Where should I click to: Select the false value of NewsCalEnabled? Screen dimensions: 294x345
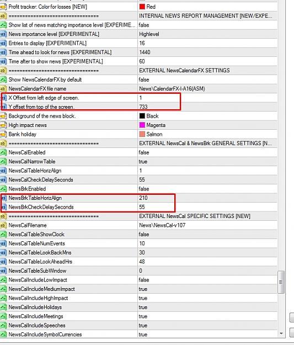144,152
